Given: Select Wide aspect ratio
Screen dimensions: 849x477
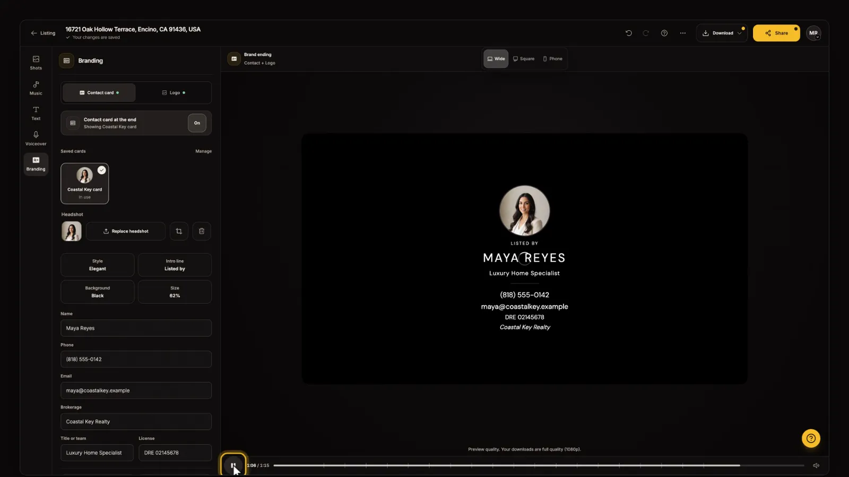Looking at the screenshot, I should point(496,59).
